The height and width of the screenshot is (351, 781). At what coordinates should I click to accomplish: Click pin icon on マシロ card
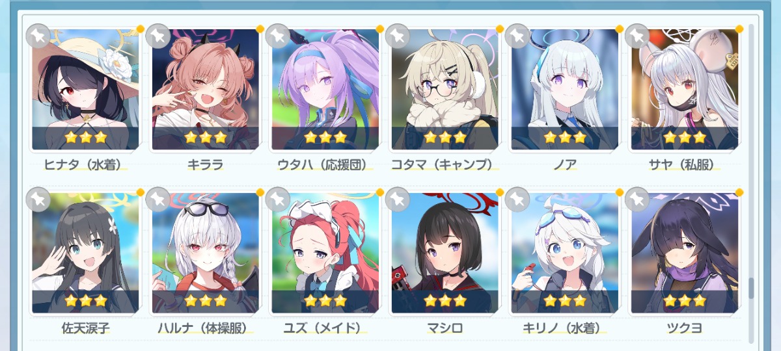point(397,200)
